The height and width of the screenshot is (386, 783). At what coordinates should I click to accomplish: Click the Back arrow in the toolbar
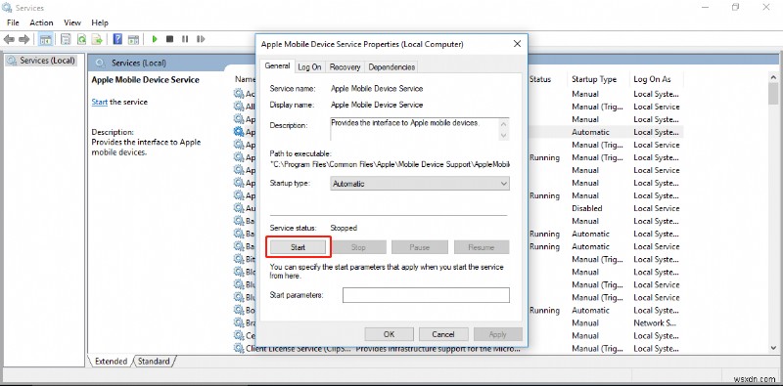(x=9, y=39)
